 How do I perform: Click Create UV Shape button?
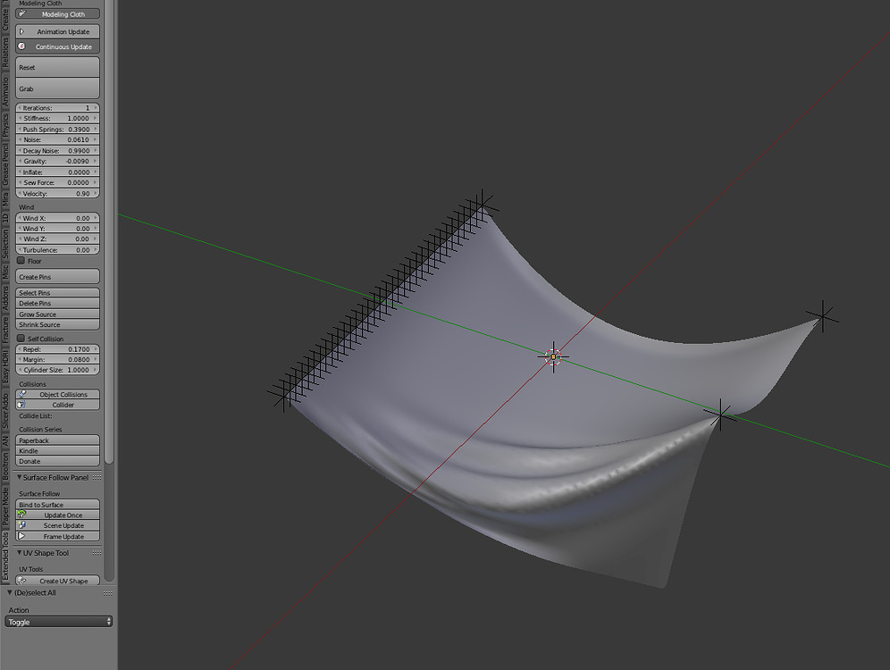point(57,581)
